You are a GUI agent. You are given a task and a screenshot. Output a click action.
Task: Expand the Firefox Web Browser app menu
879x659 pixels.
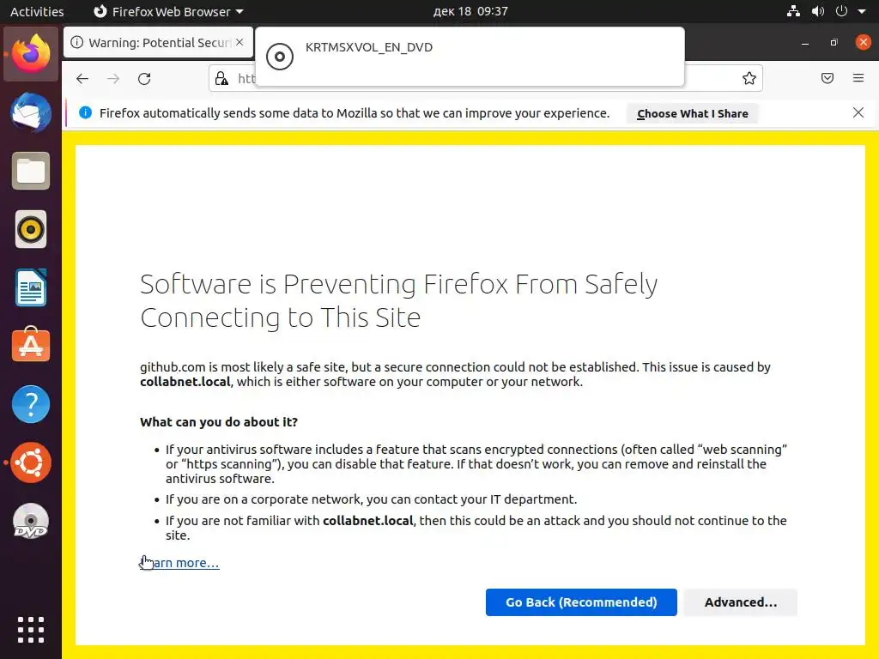pos(168,12)
